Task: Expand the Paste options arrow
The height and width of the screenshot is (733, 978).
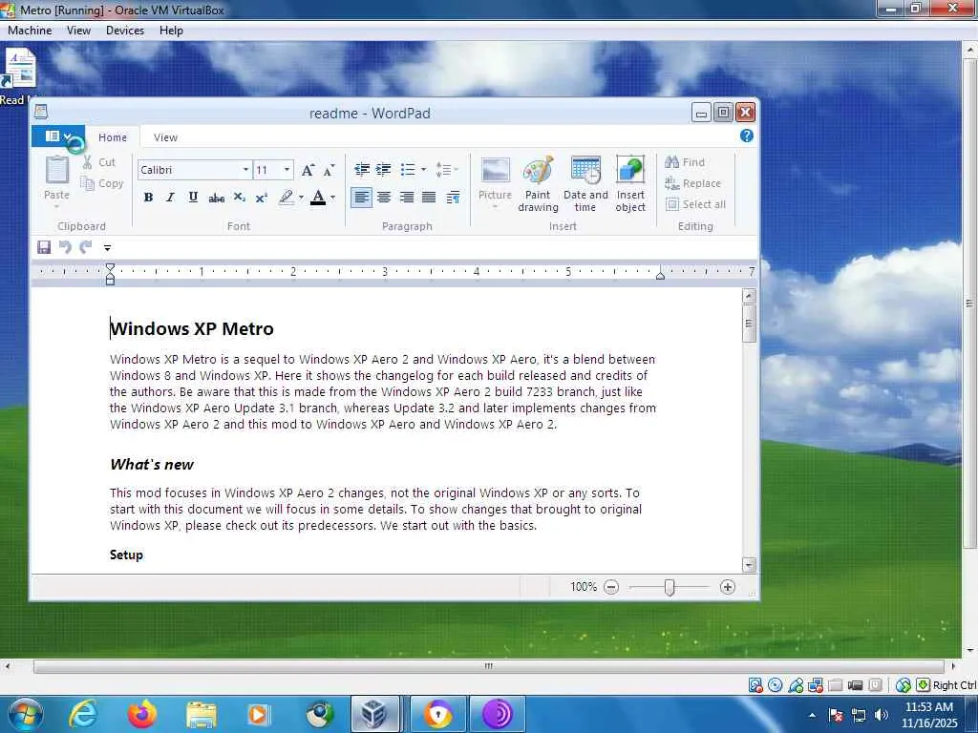Action: click(56, 206)
